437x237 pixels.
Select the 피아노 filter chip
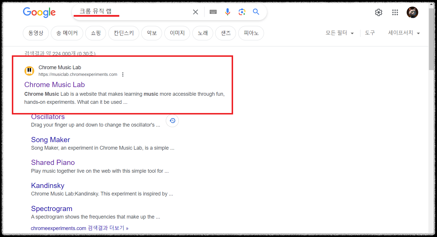251,33
